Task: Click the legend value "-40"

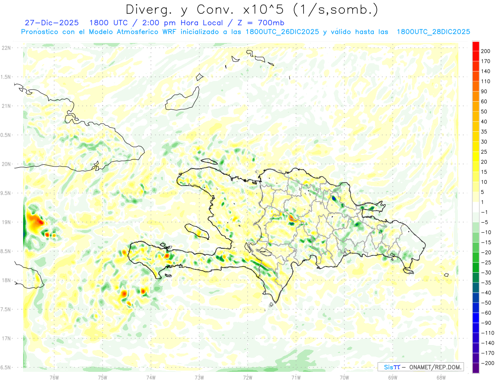Action: pyautogui.click(x=485, y=293)
